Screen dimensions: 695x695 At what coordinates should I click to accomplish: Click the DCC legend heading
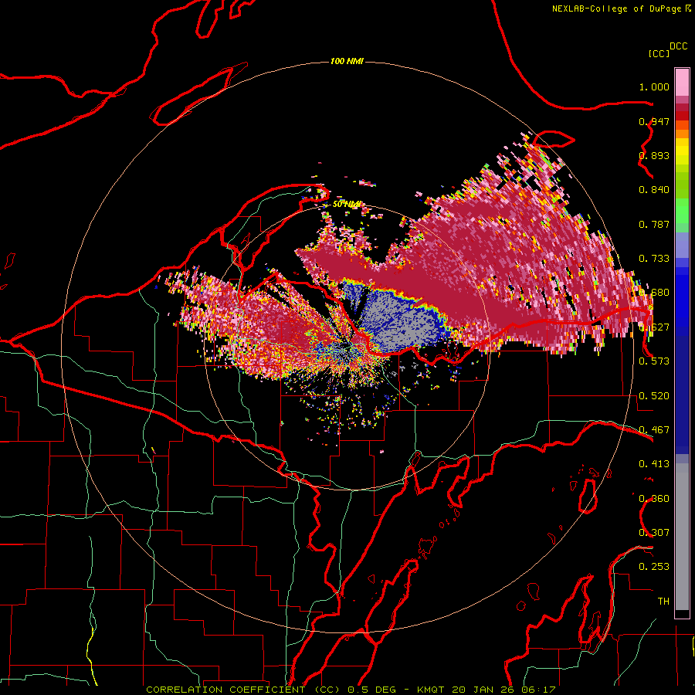coord(679,46)
